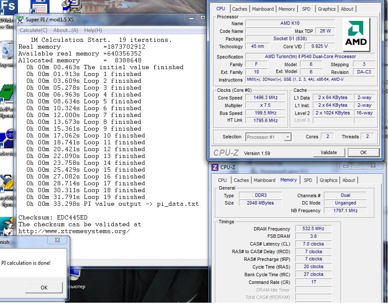This screenshot has width=388, height=304.
Task: Open the Fs desktop shortcut icon
Action: (9, 7)
